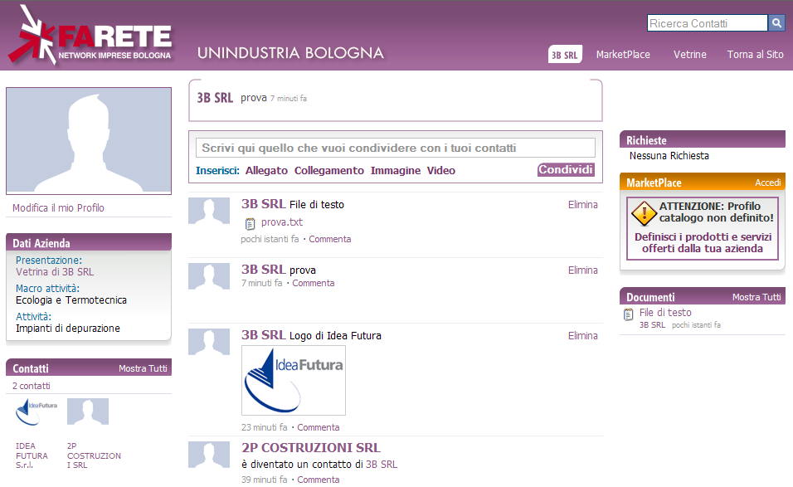Click the Idea Futura contact logo

coord(36,412)
